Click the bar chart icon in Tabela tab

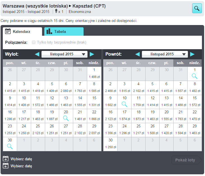tap(49, 31)
